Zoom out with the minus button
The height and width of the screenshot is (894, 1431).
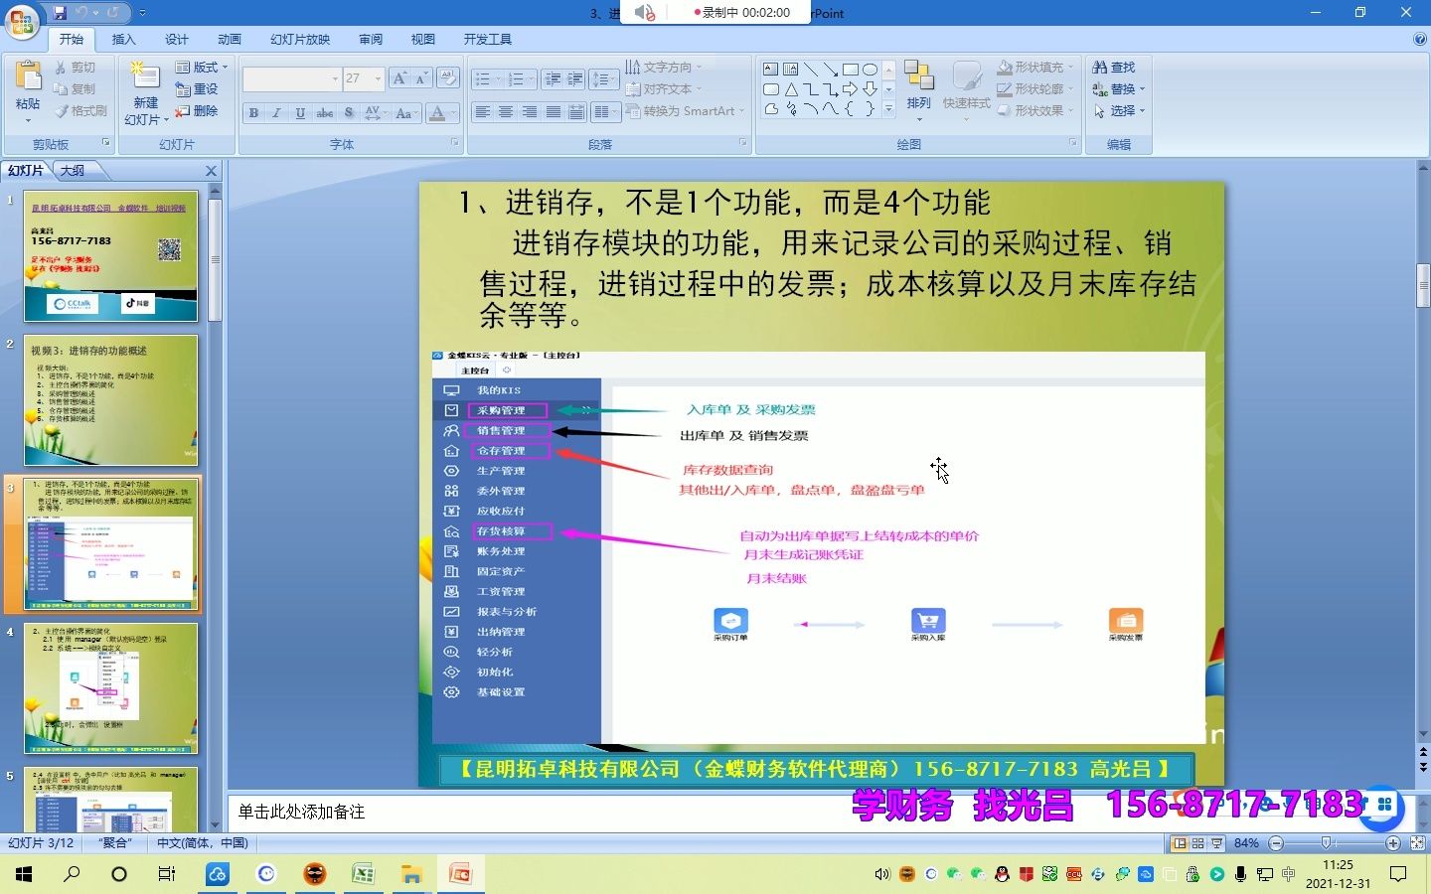pyautogui.click(x=1277, y=843)
